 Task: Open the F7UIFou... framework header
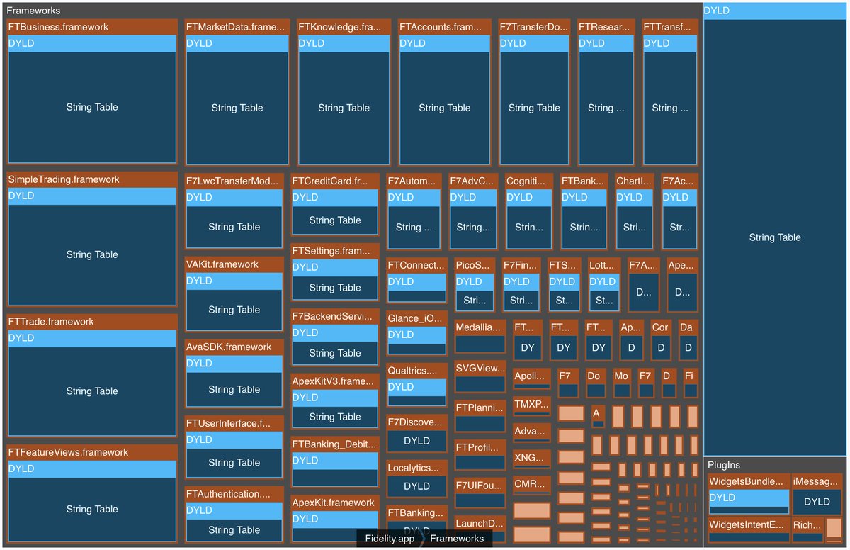pyautogui.click(x=480, y=486)
